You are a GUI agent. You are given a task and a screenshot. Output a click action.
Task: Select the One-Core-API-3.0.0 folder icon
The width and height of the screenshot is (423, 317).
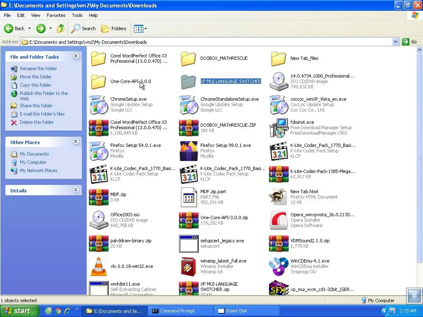(98, 82)
